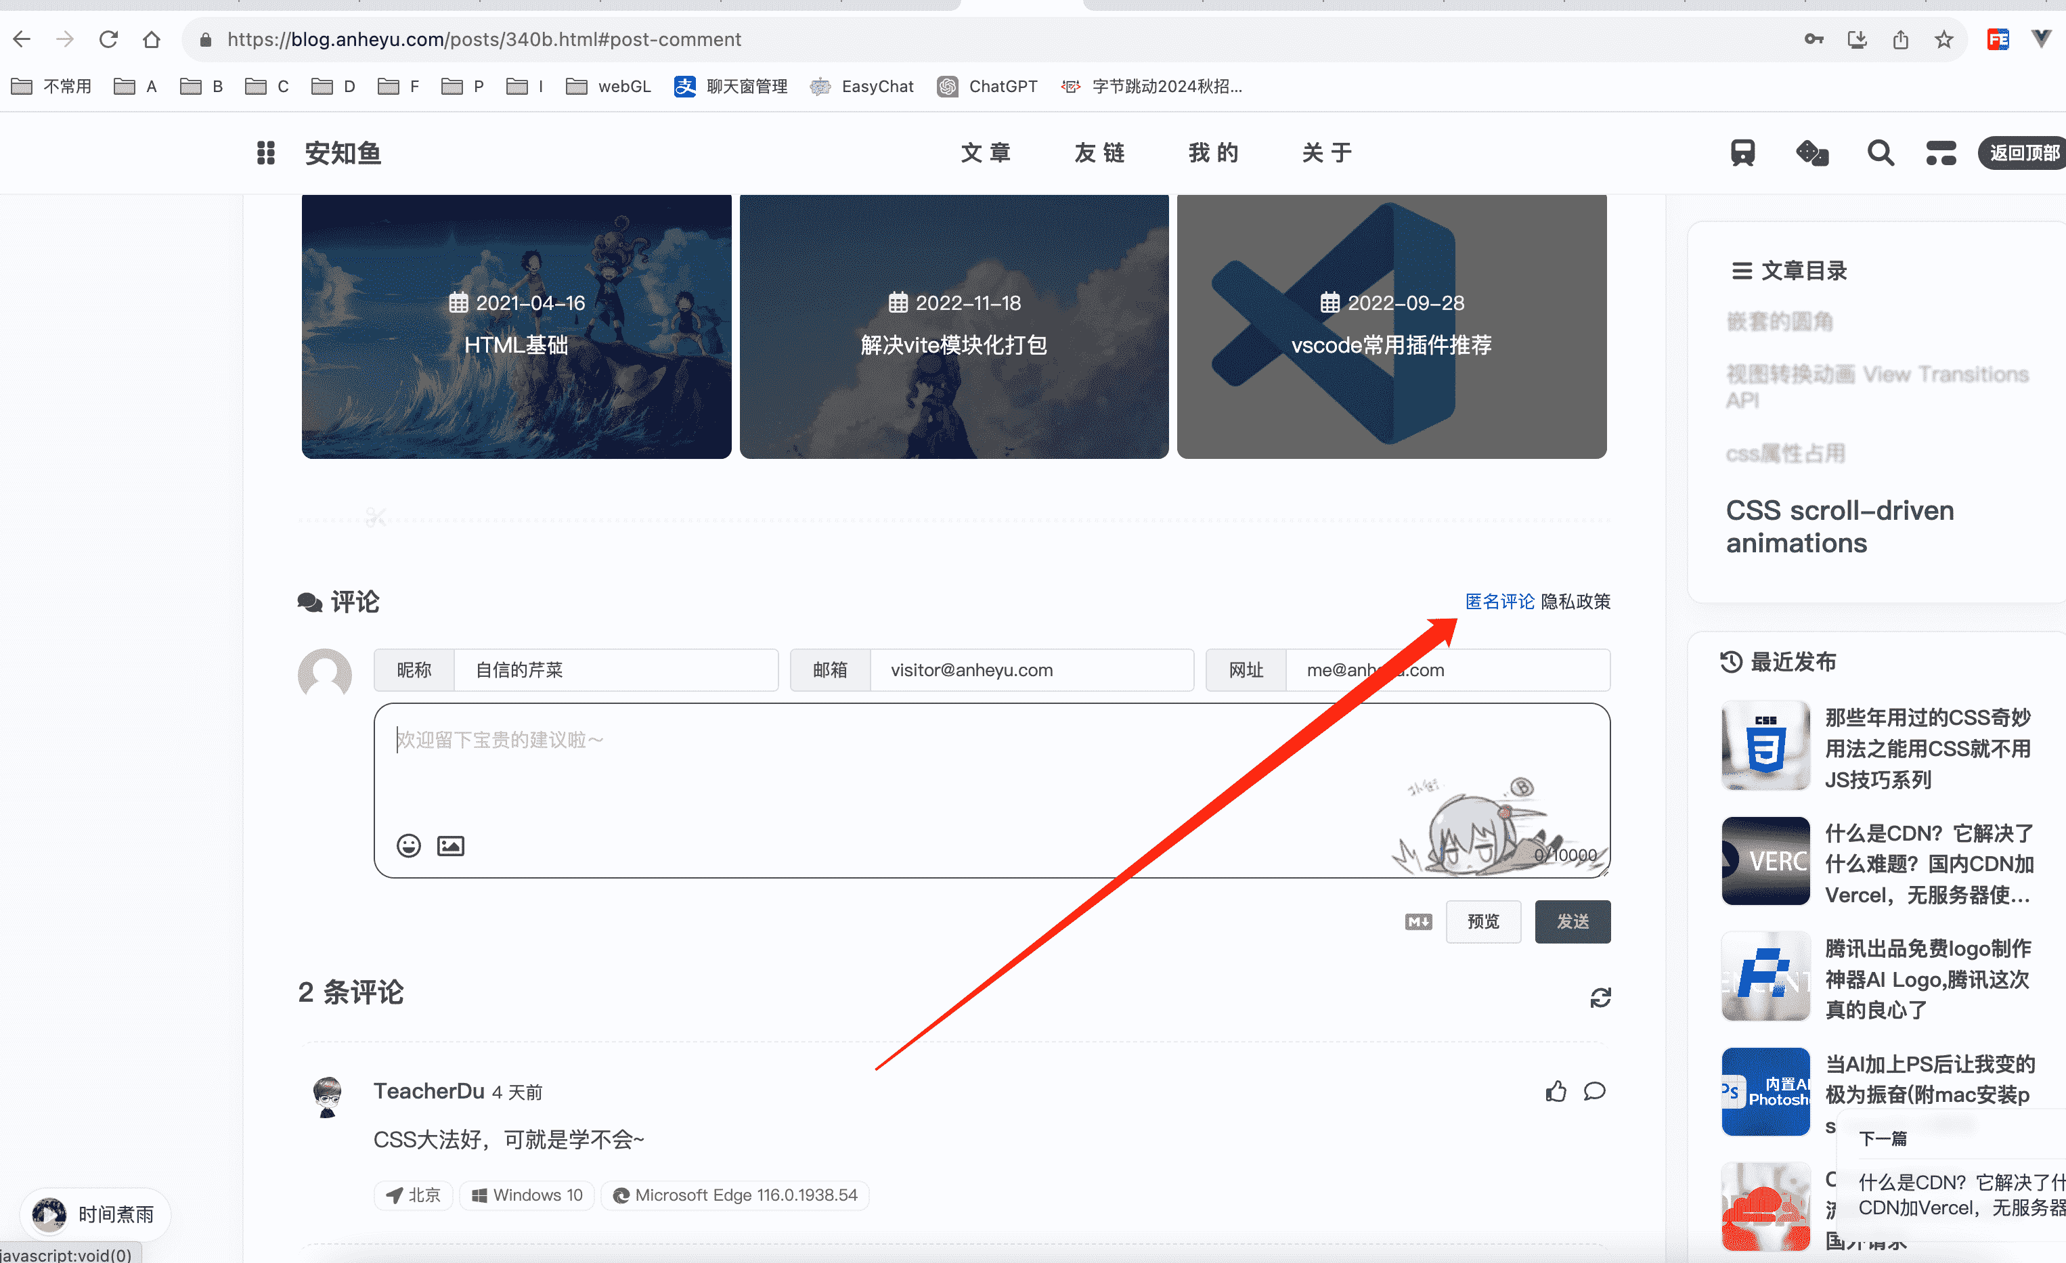Click the 发送 send button

coord(1572,921)
